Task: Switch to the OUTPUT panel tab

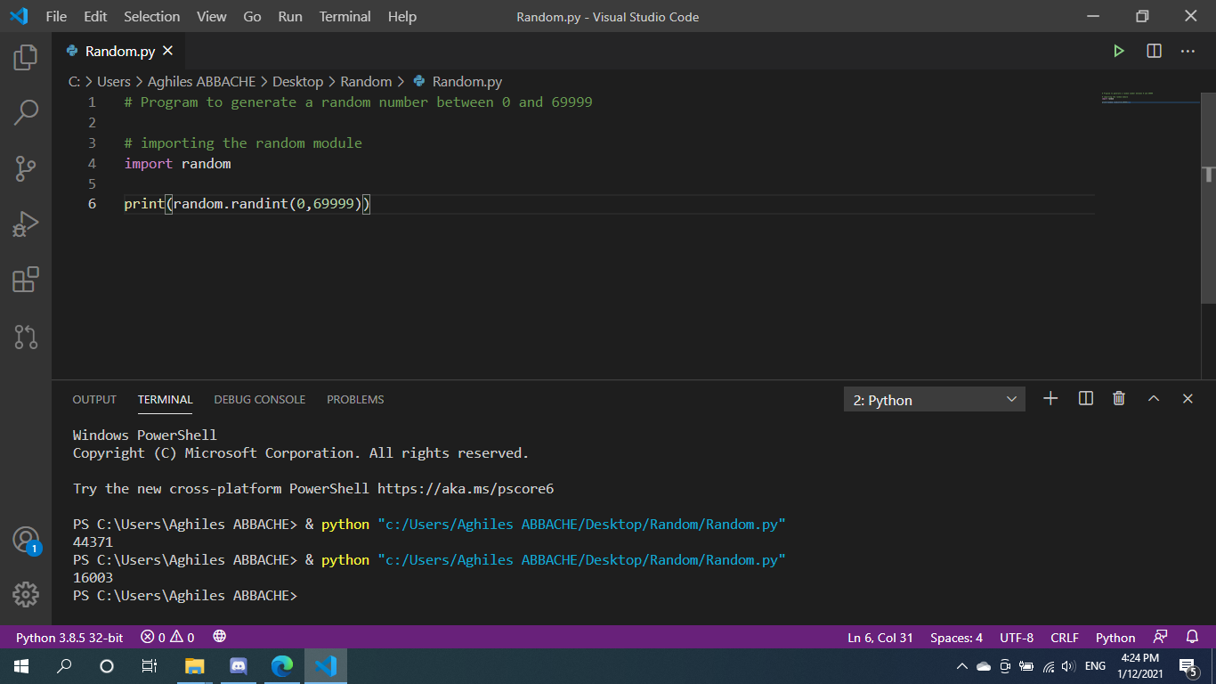Action: tap(94, 400)
